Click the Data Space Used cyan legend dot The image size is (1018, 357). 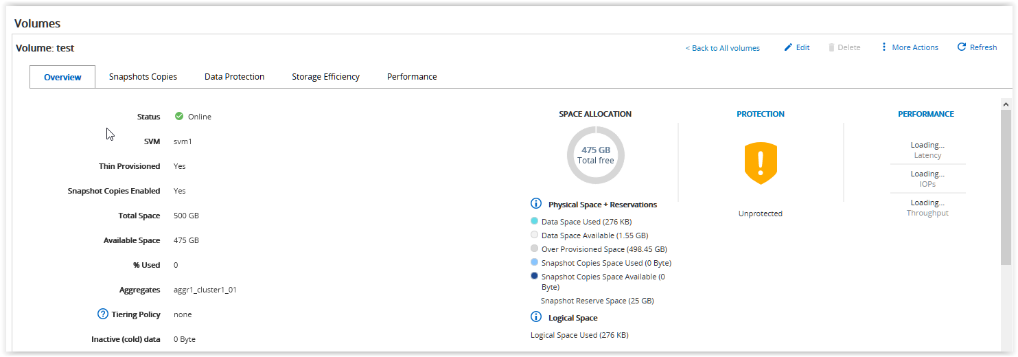[535, 221]
